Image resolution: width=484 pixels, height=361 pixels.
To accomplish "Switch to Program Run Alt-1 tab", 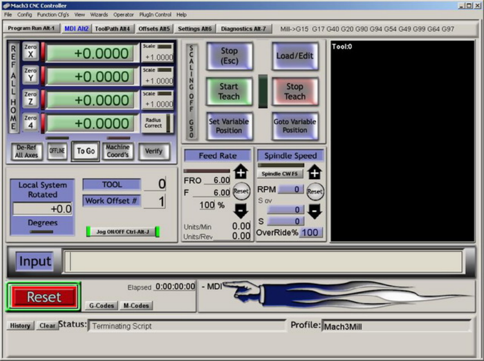I will (x=31, y=28).
